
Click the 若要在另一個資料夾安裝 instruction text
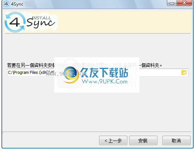pos(84,65)
